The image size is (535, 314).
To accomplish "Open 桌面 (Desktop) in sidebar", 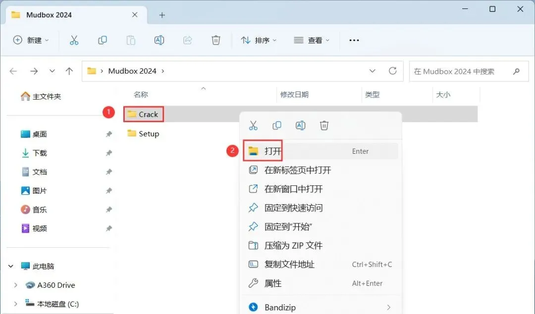I will tap(34, 134).
